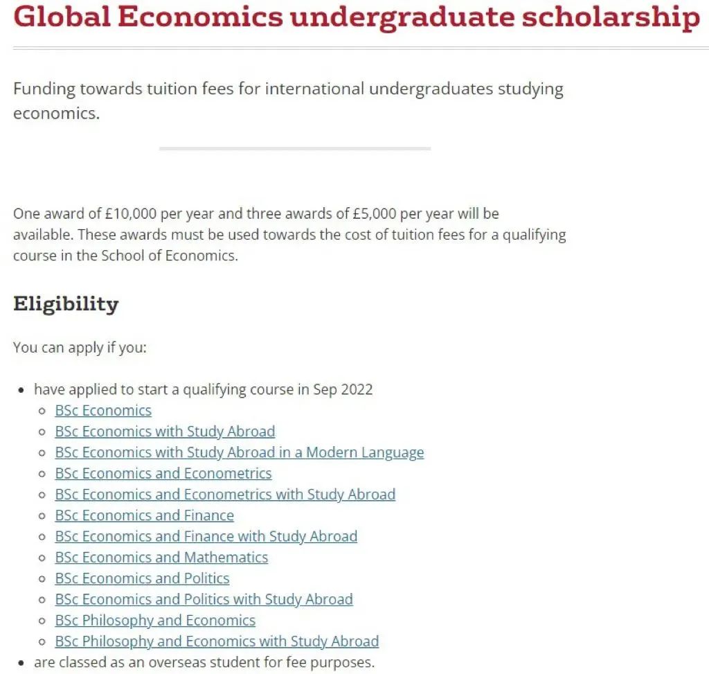Open BSc Economics and Finance with Study Abroad
The height and width of the screenshot is (674, 709).
coord(206,536)
